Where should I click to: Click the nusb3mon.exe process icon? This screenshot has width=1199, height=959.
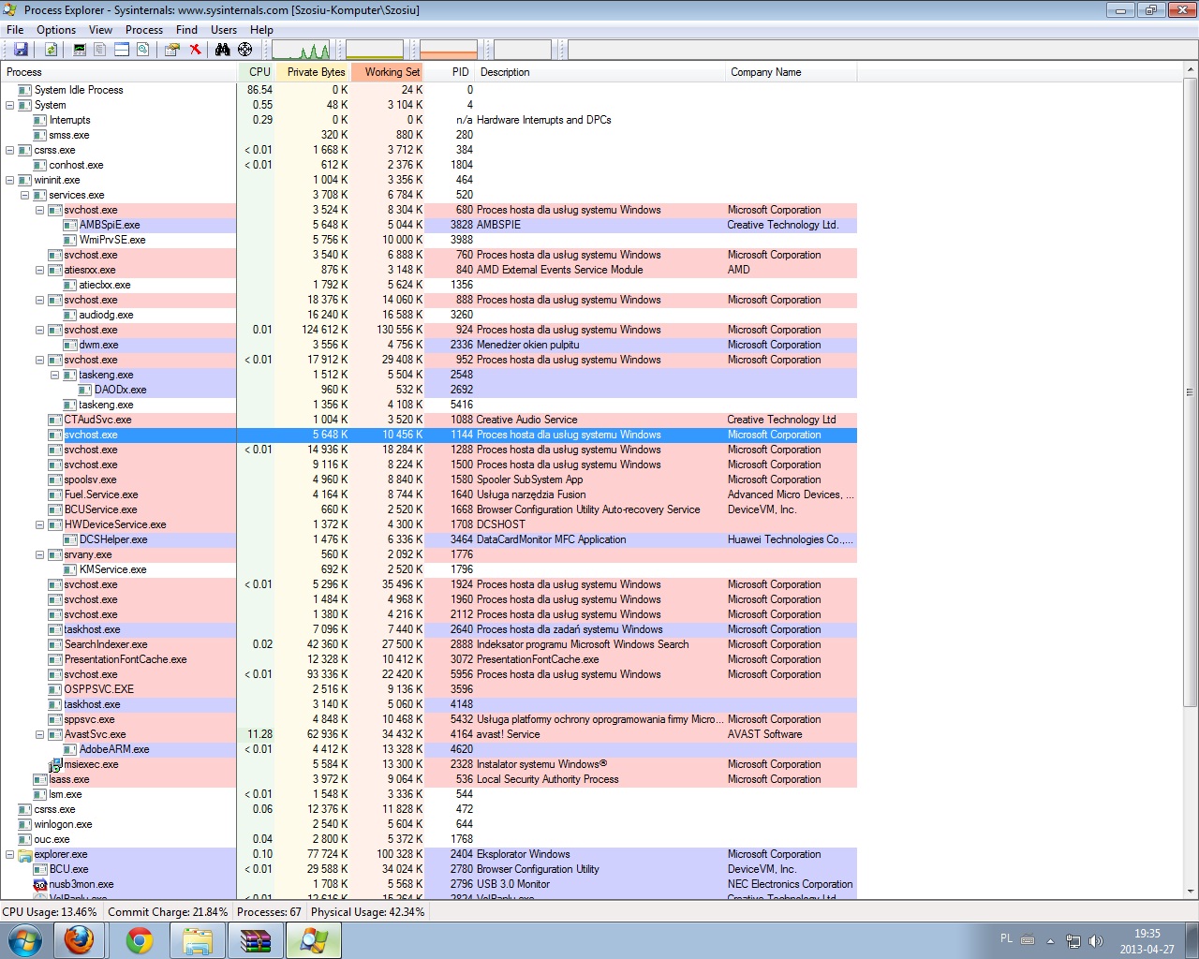tap(40, 884)
